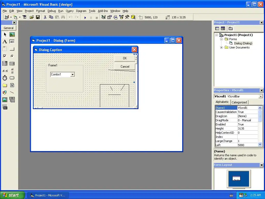Collapse the Project1 (Project1) tree node
Viewport: 265px width, 199px height.
point(217,35)
